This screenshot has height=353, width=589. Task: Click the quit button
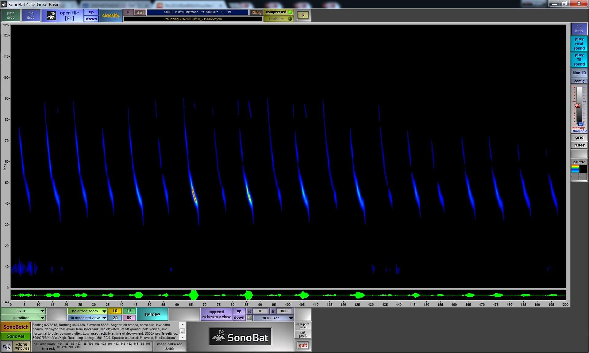point(303,345)
